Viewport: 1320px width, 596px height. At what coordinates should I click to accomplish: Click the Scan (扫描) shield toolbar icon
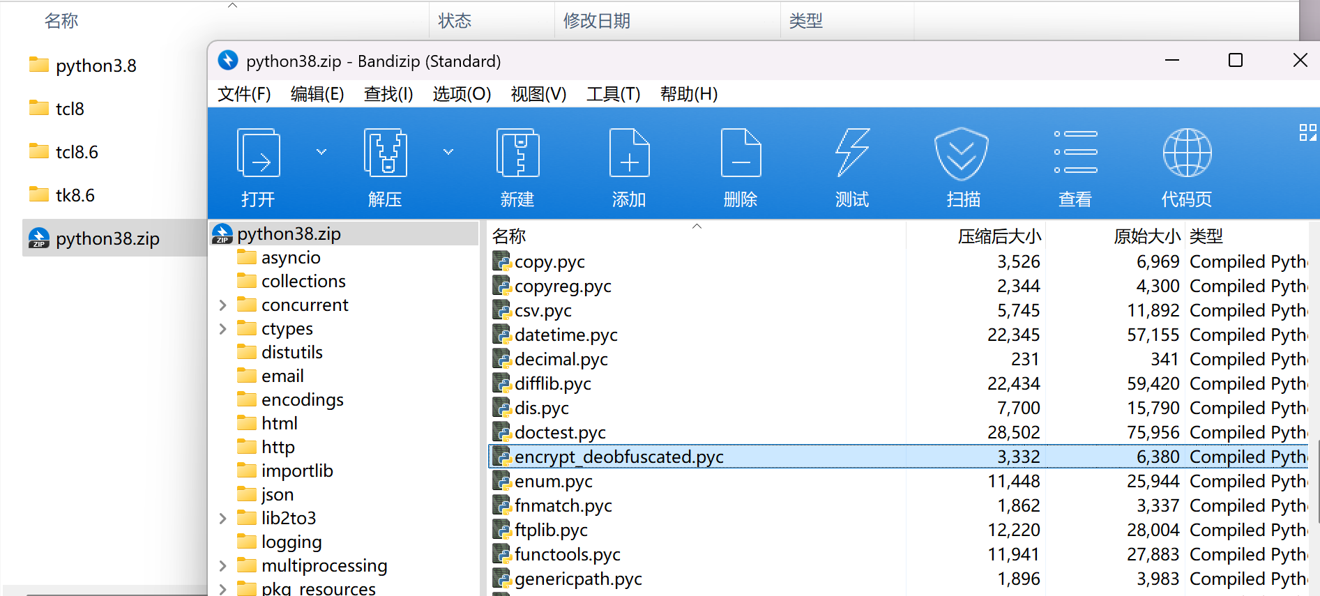(962, 153)
